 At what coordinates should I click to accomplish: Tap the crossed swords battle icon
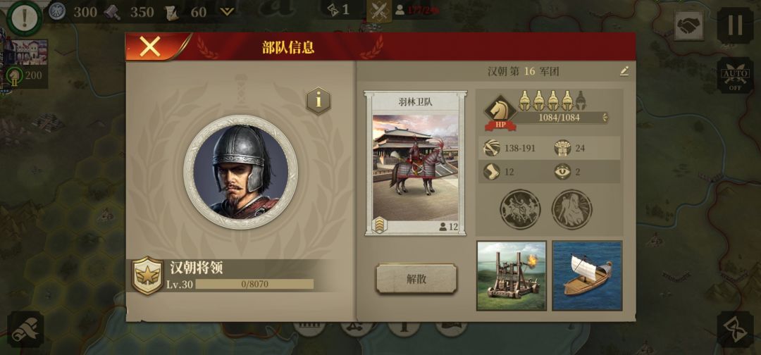tap(379, 11)
